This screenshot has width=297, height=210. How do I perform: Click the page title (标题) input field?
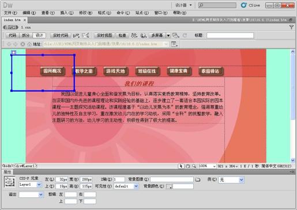coord(230,35)
